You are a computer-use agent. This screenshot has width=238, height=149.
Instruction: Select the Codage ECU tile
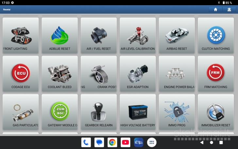pyautogui.click(x=21, y=74)
